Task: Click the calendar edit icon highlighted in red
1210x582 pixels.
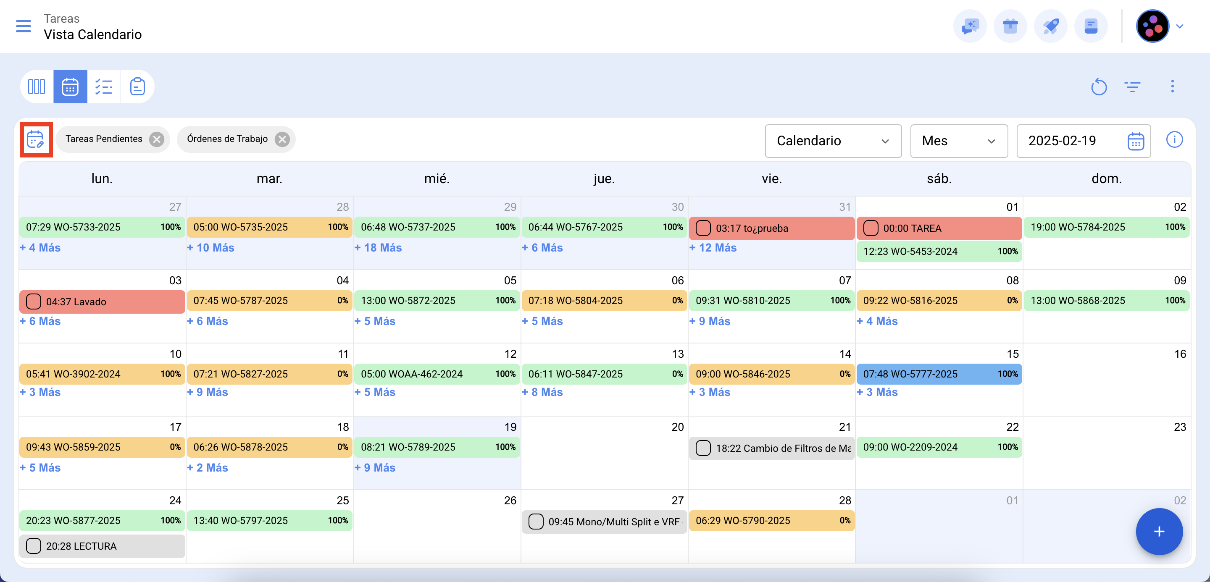Action: coord(36,139)
